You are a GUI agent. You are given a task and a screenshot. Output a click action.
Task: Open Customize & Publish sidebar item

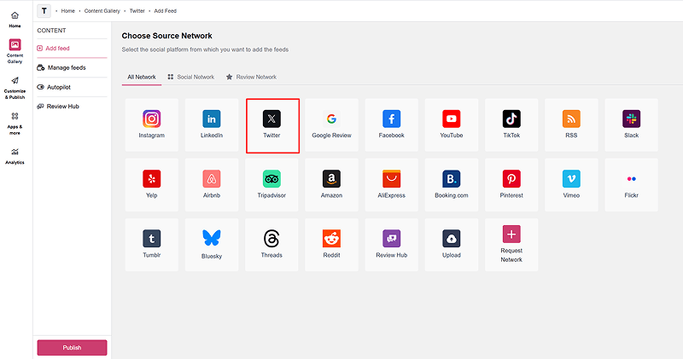coord(15,88)
